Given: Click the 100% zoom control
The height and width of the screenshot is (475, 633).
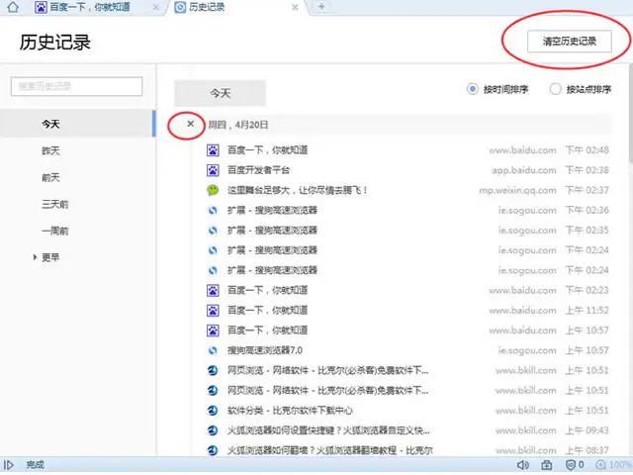Looking at the screenshot, I should (x=614, y=465).
